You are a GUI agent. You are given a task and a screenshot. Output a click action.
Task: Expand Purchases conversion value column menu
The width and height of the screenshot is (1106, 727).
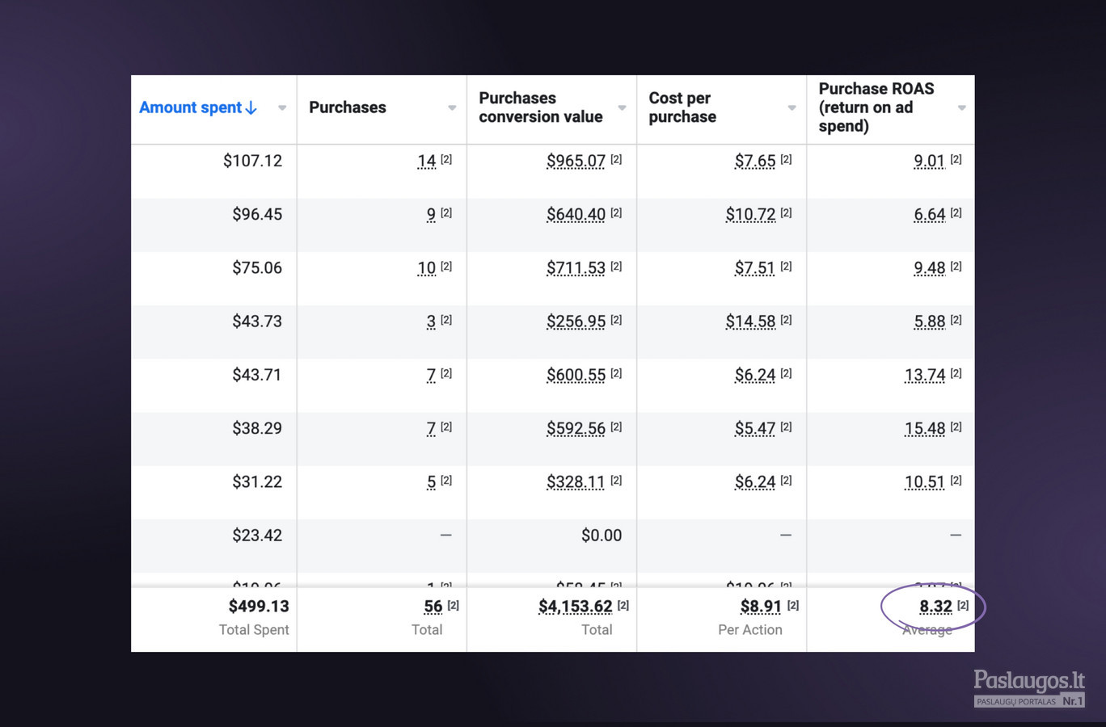pyautogui.click(x=622, y=107)
